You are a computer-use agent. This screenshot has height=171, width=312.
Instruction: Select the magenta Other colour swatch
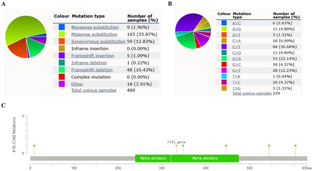click(62, 83)
